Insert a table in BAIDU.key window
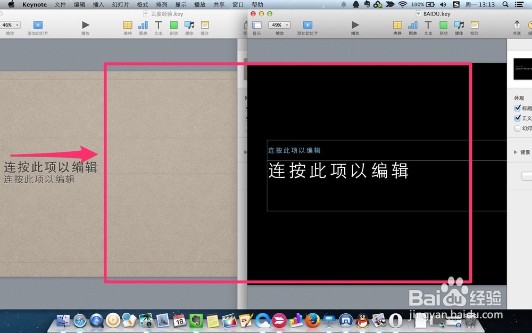The image size is (532, 333). (397, 25)
